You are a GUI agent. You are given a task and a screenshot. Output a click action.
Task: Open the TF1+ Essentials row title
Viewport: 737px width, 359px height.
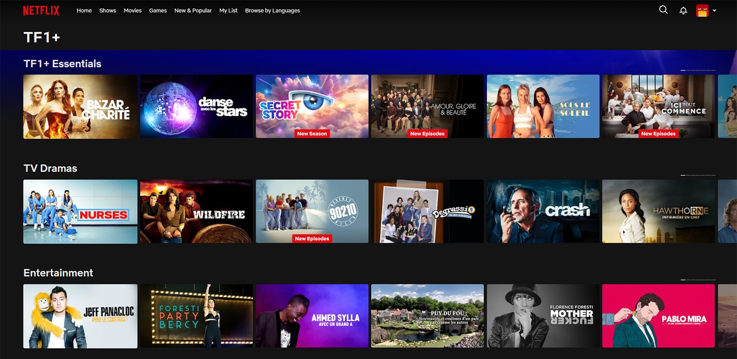coord(62,63)
